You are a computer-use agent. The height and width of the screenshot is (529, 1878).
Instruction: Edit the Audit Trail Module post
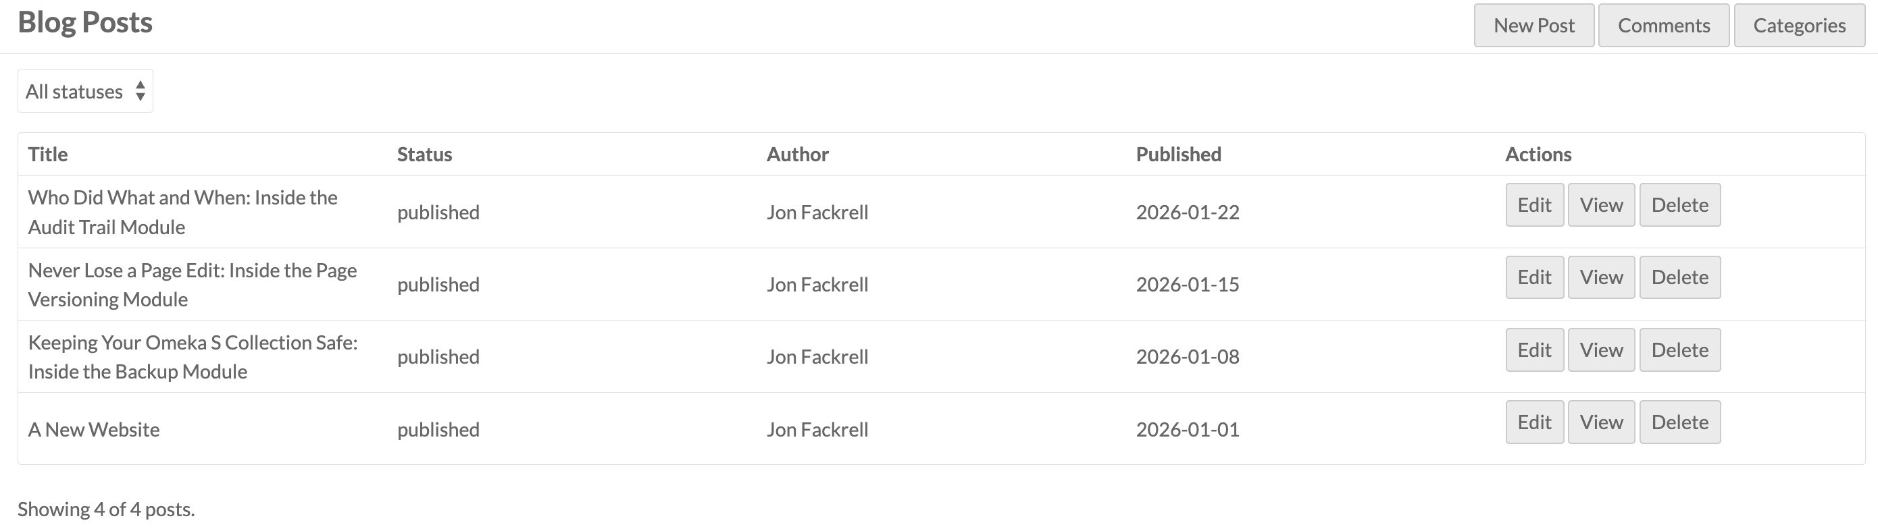1534,204
